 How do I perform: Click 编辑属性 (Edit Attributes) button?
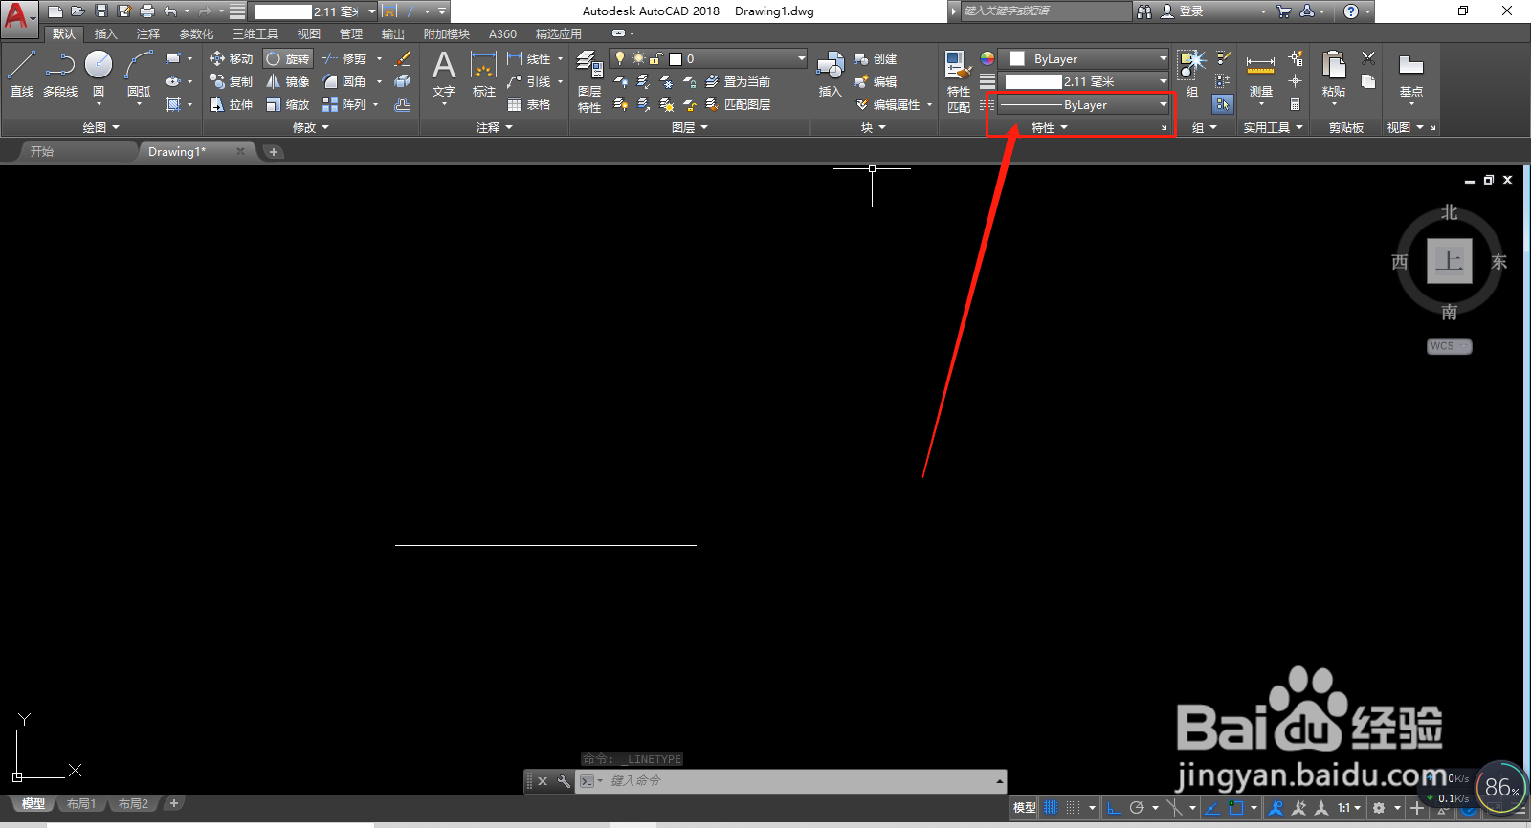888,104
